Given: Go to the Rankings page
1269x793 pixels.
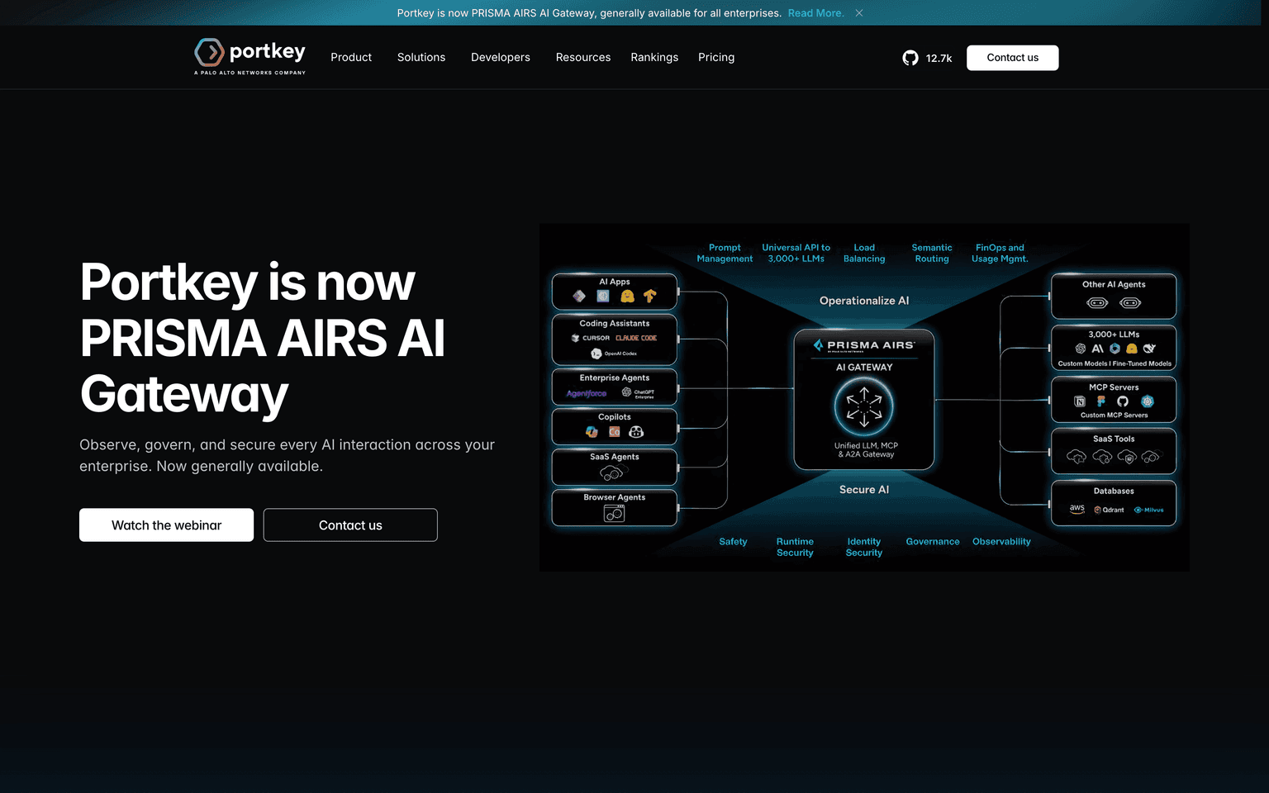Looking at the screenshot, I should [654, 58].
